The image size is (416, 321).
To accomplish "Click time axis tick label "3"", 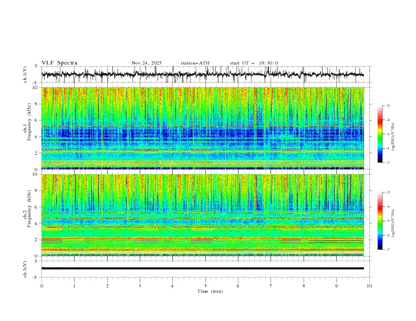I will click(x=140, y=286).
